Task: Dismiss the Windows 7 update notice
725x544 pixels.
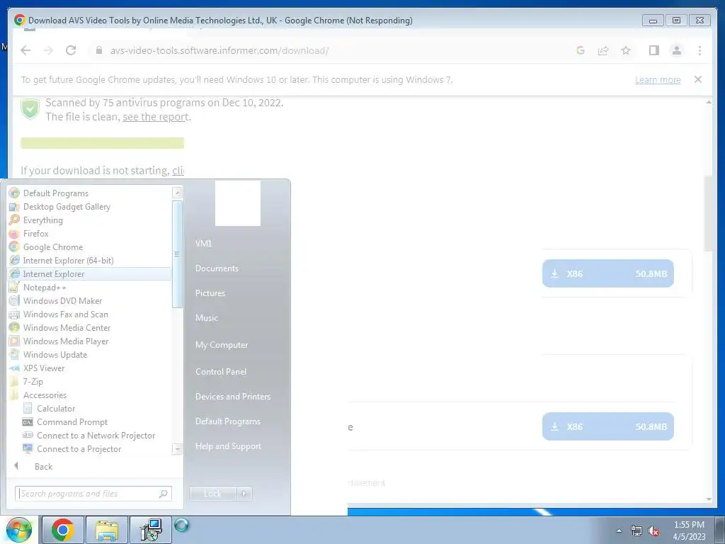Action: coord(697,79)
